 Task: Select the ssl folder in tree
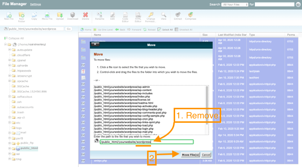(18, 154)
